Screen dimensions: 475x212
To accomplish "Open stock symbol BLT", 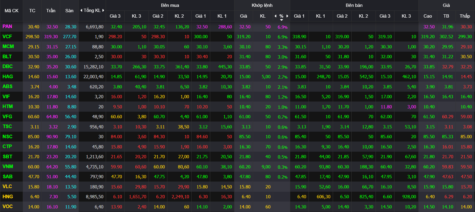I will click(7, 56).
